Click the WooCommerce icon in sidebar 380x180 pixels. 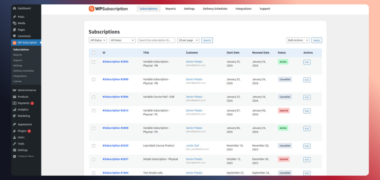pos(15,90)
